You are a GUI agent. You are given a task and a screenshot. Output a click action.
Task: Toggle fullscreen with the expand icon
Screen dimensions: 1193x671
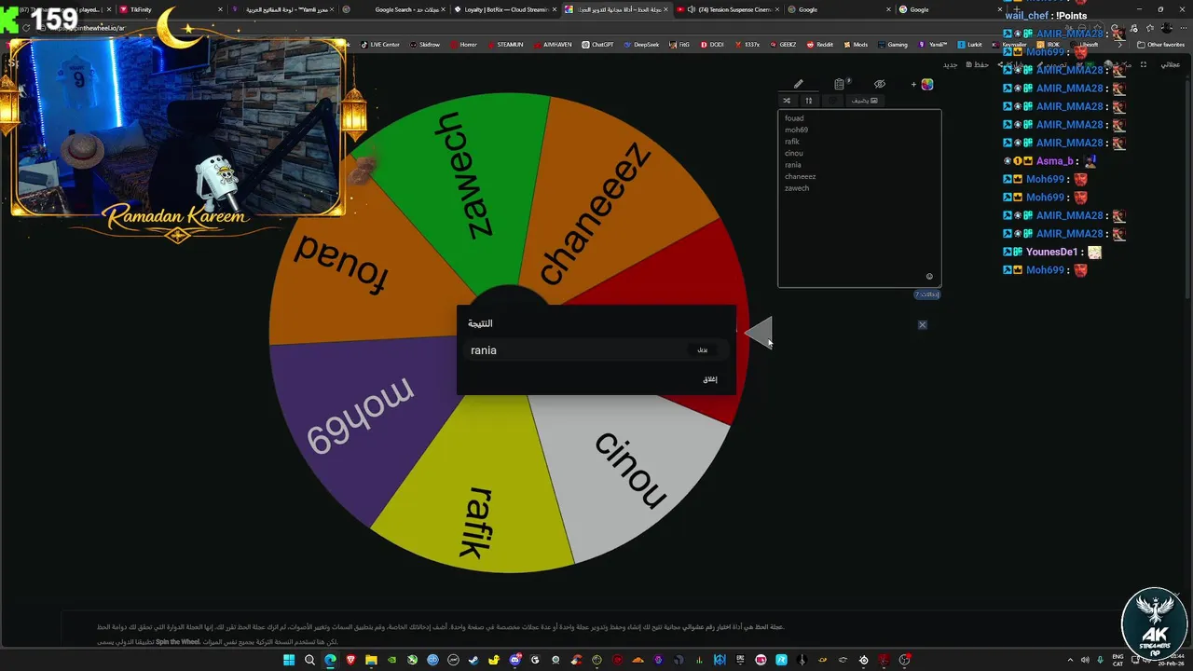pos(1144,64)
